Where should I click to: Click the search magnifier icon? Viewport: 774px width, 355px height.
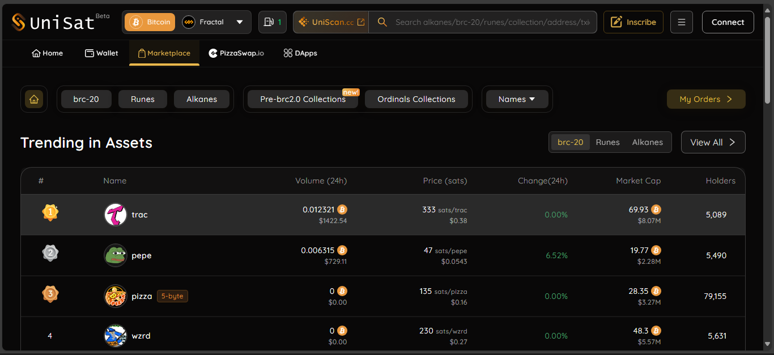[382, 22]
